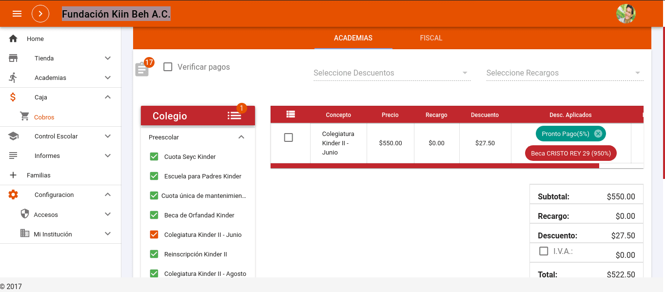Click the table grid icon in header row
The image size is (665, 292).
pyautogui.click(x=291, y=114)
